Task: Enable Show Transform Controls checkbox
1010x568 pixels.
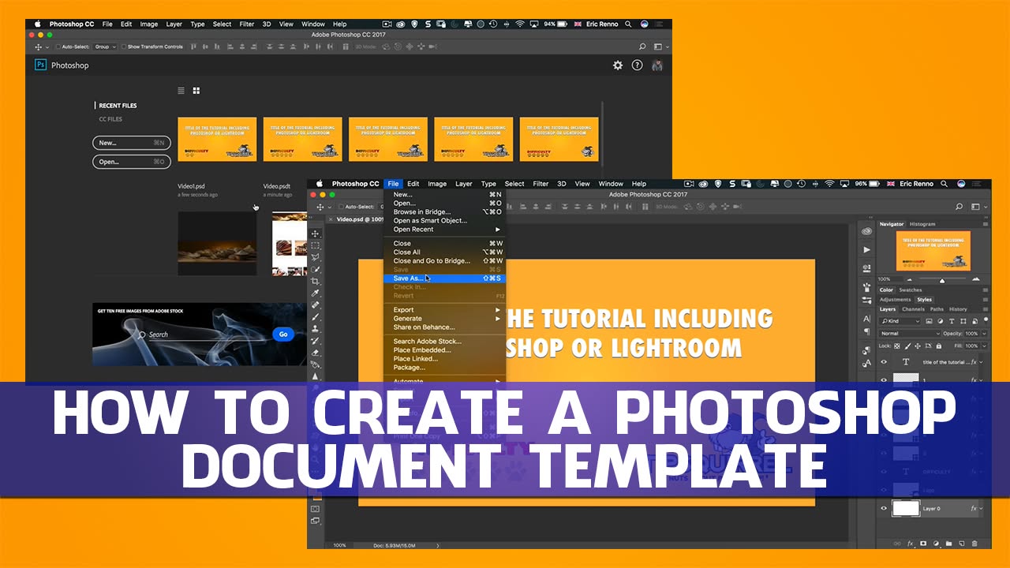Action: 125,47
